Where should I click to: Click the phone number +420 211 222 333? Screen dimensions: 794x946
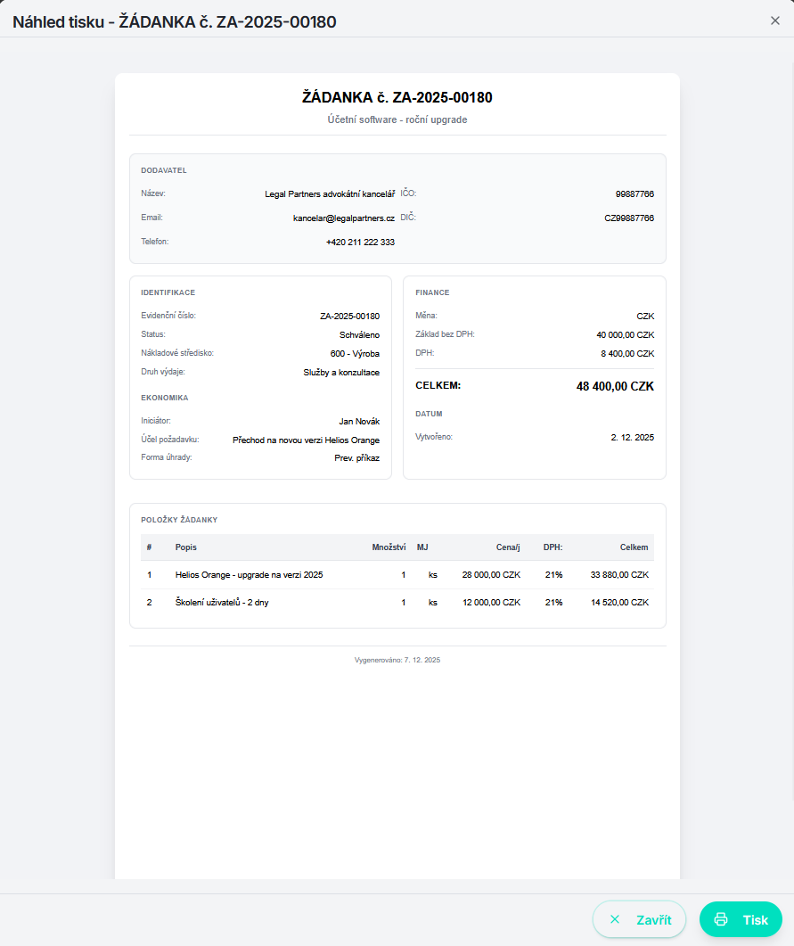[x=360, y=242]
